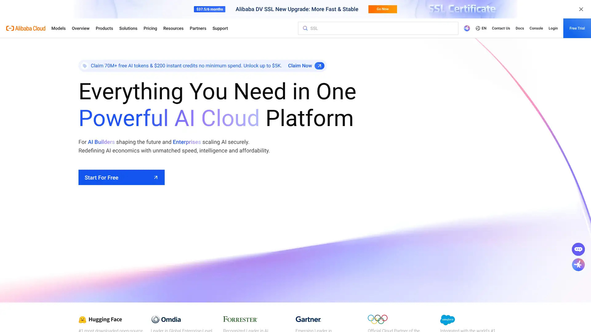Open the Resources menu
The height and width of the screenshot is (332, 591).
(x=173, y=28)
